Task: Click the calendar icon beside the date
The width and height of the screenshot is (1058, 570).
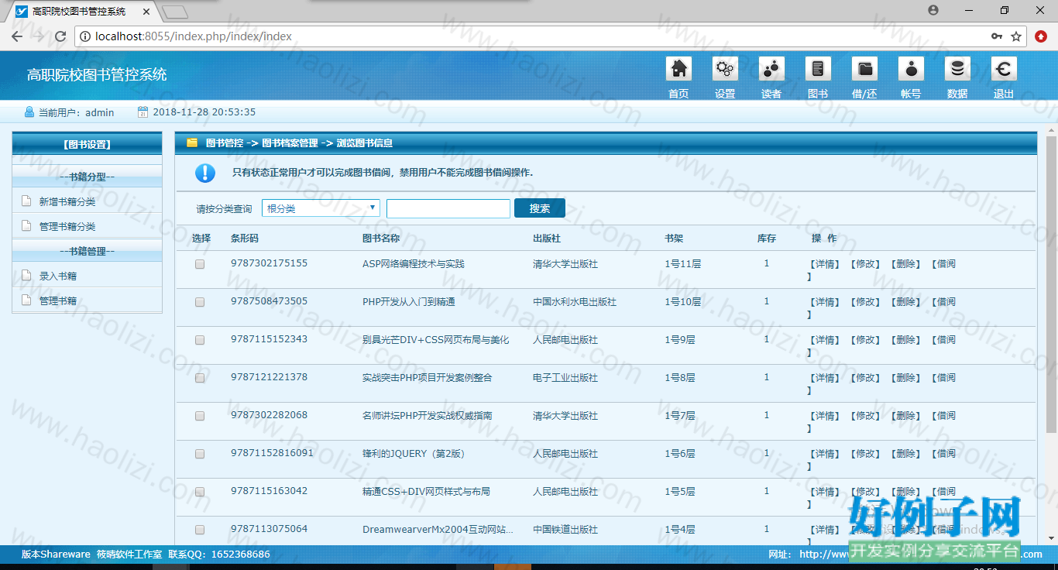Action: pyautogui.click(x=143, y=112)
